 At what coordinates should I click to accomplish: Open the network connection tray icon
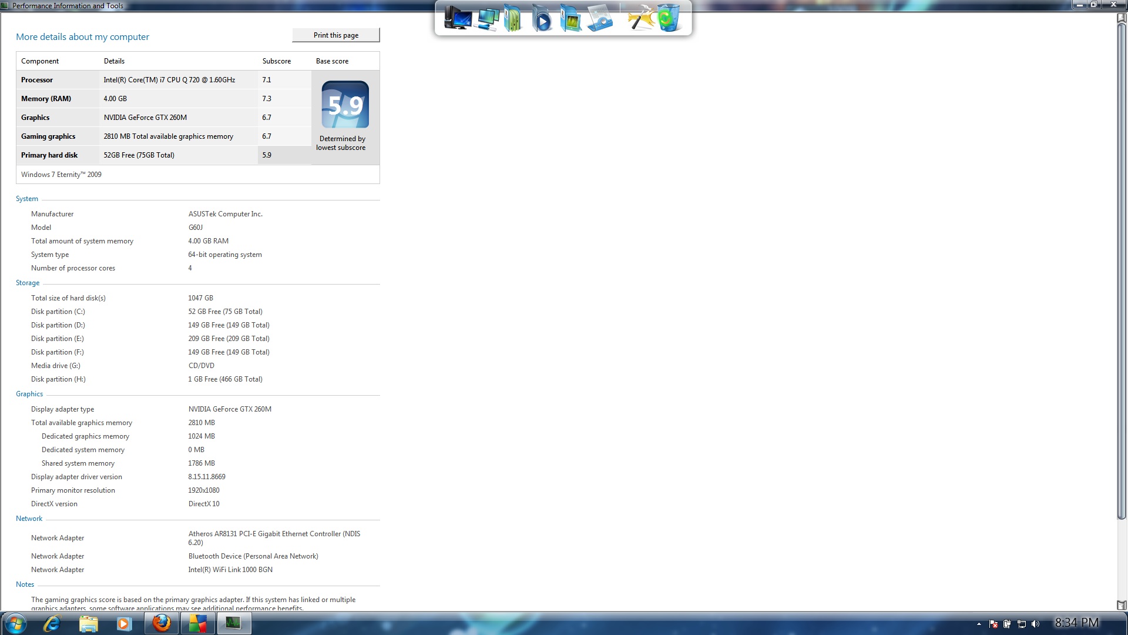pyautogui.click(x=1022, y=624)
